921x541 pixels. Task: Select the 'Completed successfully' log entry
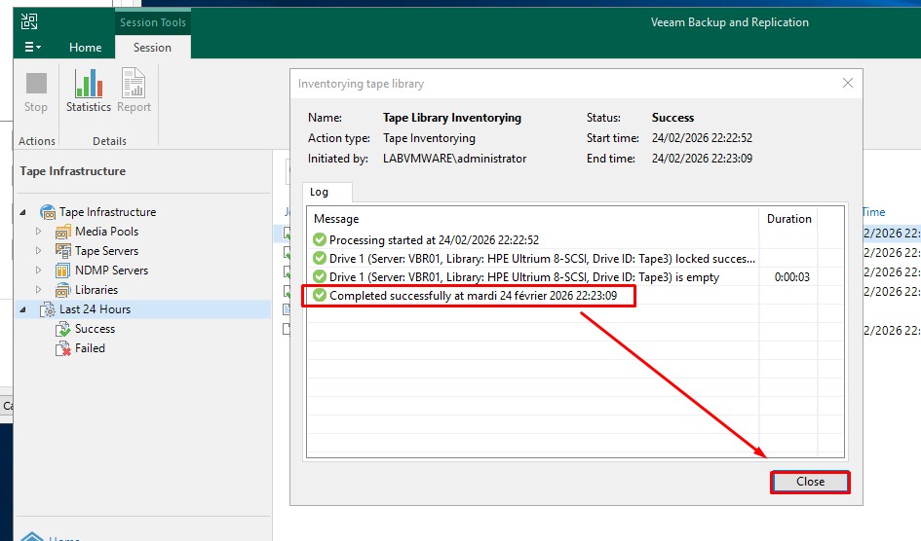point(472,296)
